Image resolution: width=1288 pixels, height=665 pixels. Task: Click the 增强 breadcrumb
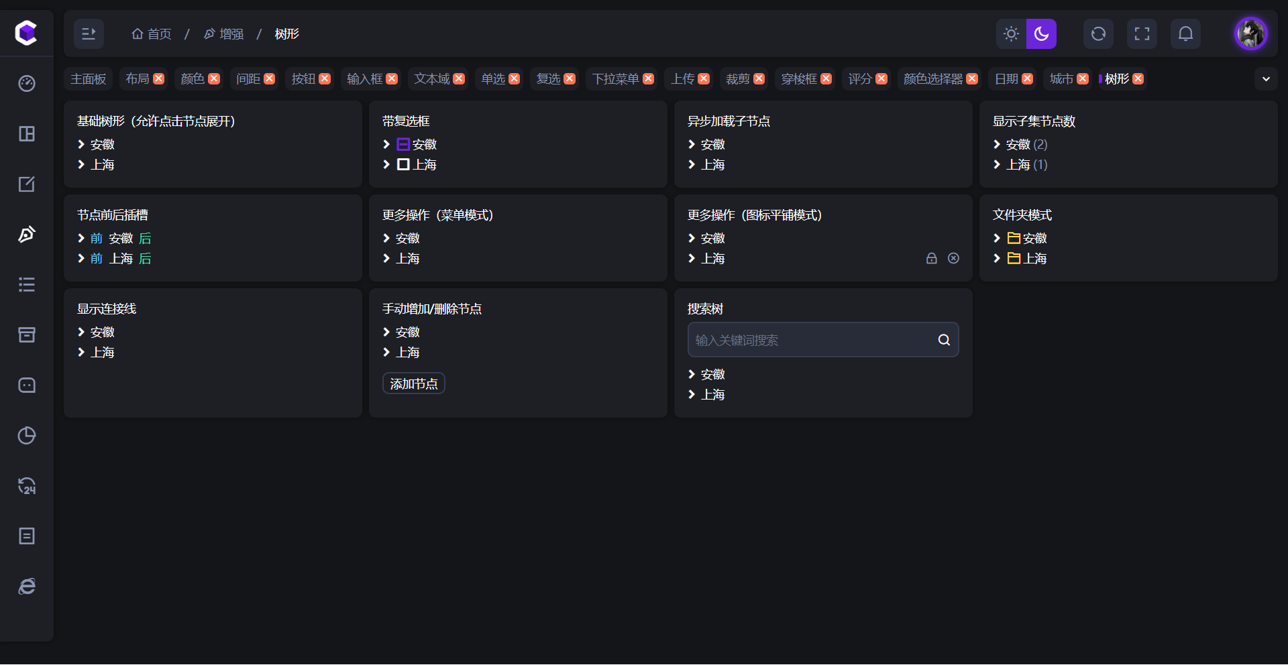pyautogui.click(x=223, y=34)
